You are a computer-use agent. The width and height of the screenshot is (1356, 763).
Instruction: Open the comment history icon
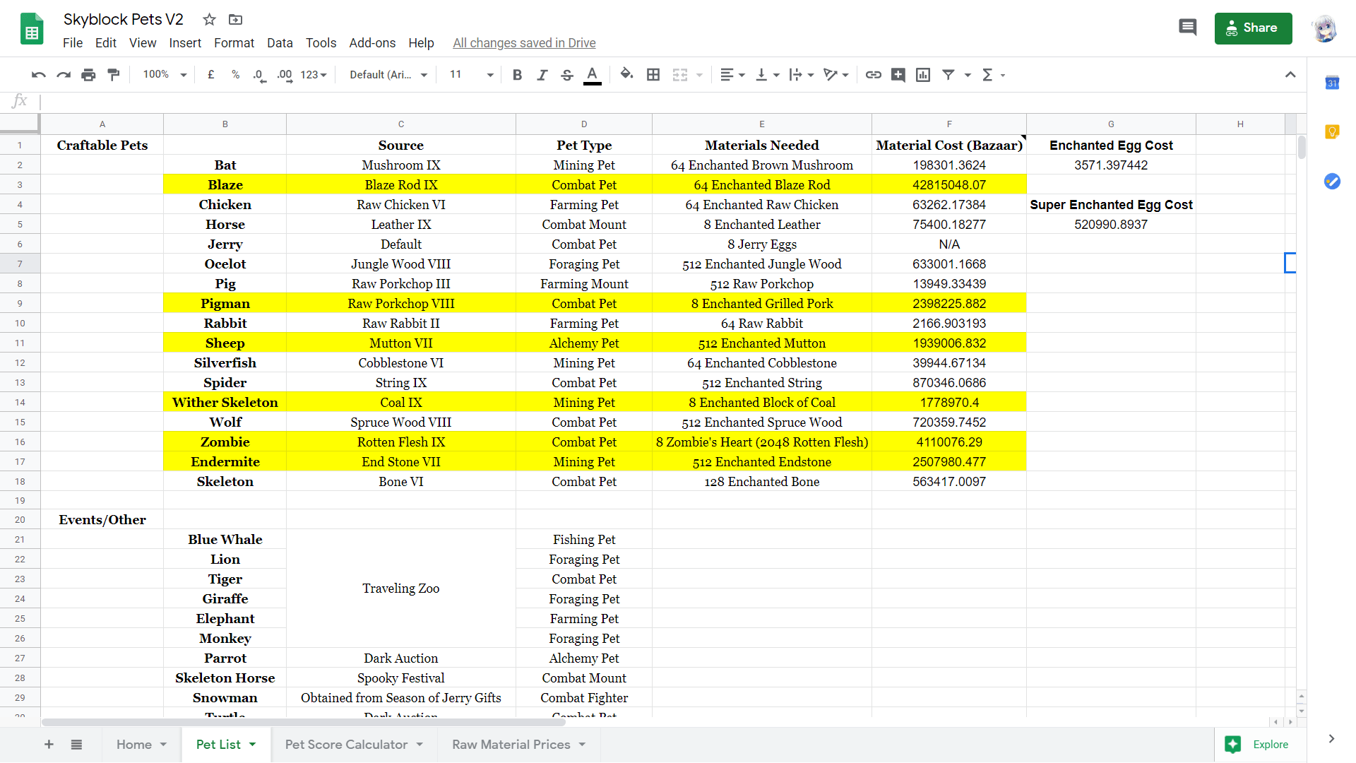(x=1187, y=28)
